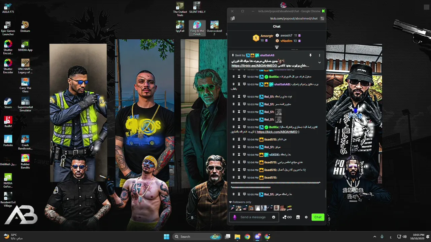Open Discord from the taskbar
Screen dimensions: 431x242
tap(258, 237)
